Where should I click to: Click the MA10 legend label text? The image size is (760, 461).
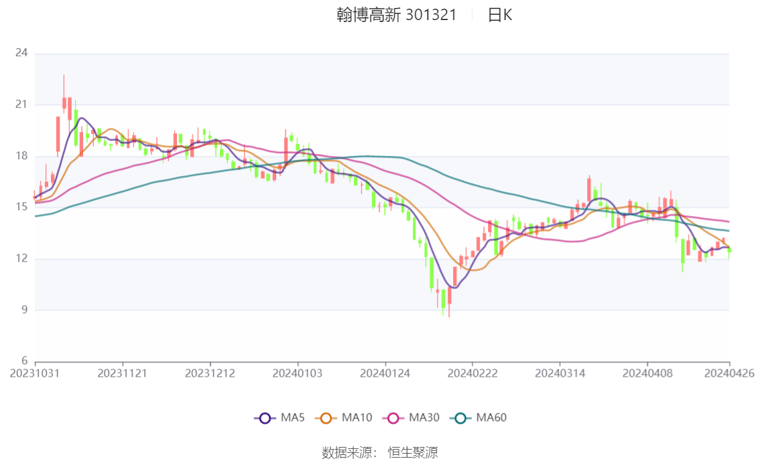point(357,418)
